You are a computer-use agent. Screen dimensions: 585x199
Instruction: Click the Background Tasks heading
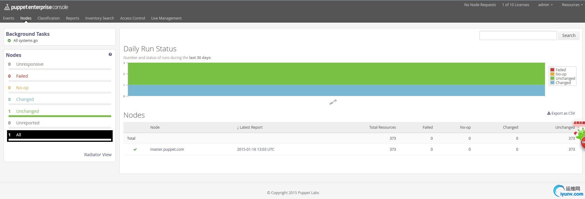pyautogui.click(x=27, y=34)
